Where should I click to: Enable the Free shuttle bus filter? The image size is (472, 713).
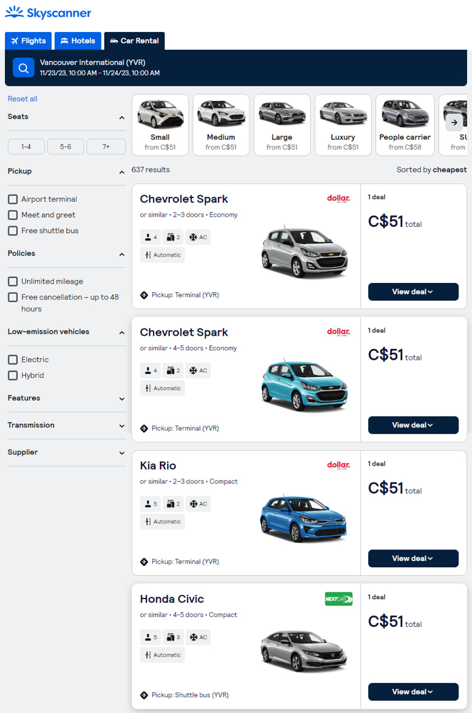13,231
